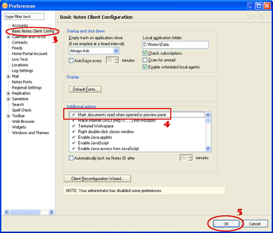Toggle Enable scheduled local agents checkbox
This screenshot has height=233, width=273.
[x=145, y=67]
